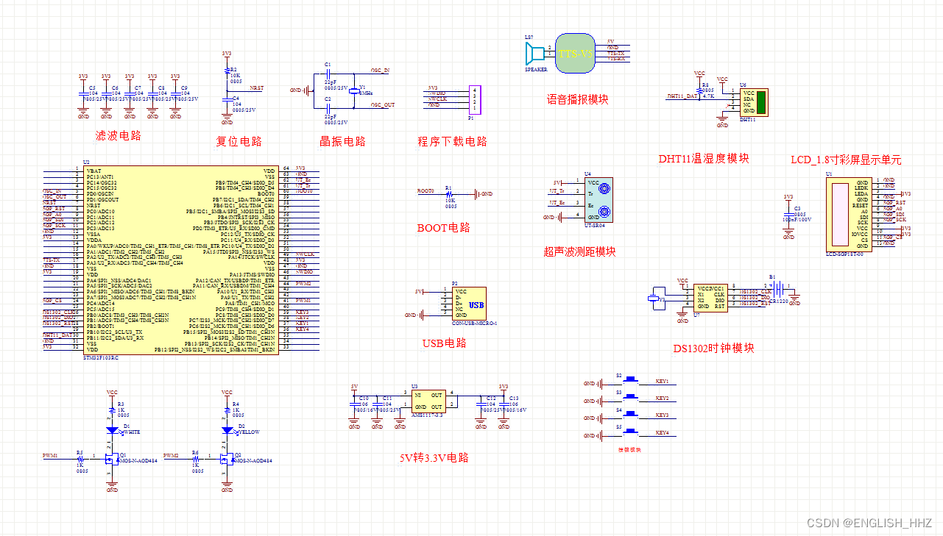Click the 程序下载电路 label
This screenshot has height=536, width=943.
coord(452,141)
